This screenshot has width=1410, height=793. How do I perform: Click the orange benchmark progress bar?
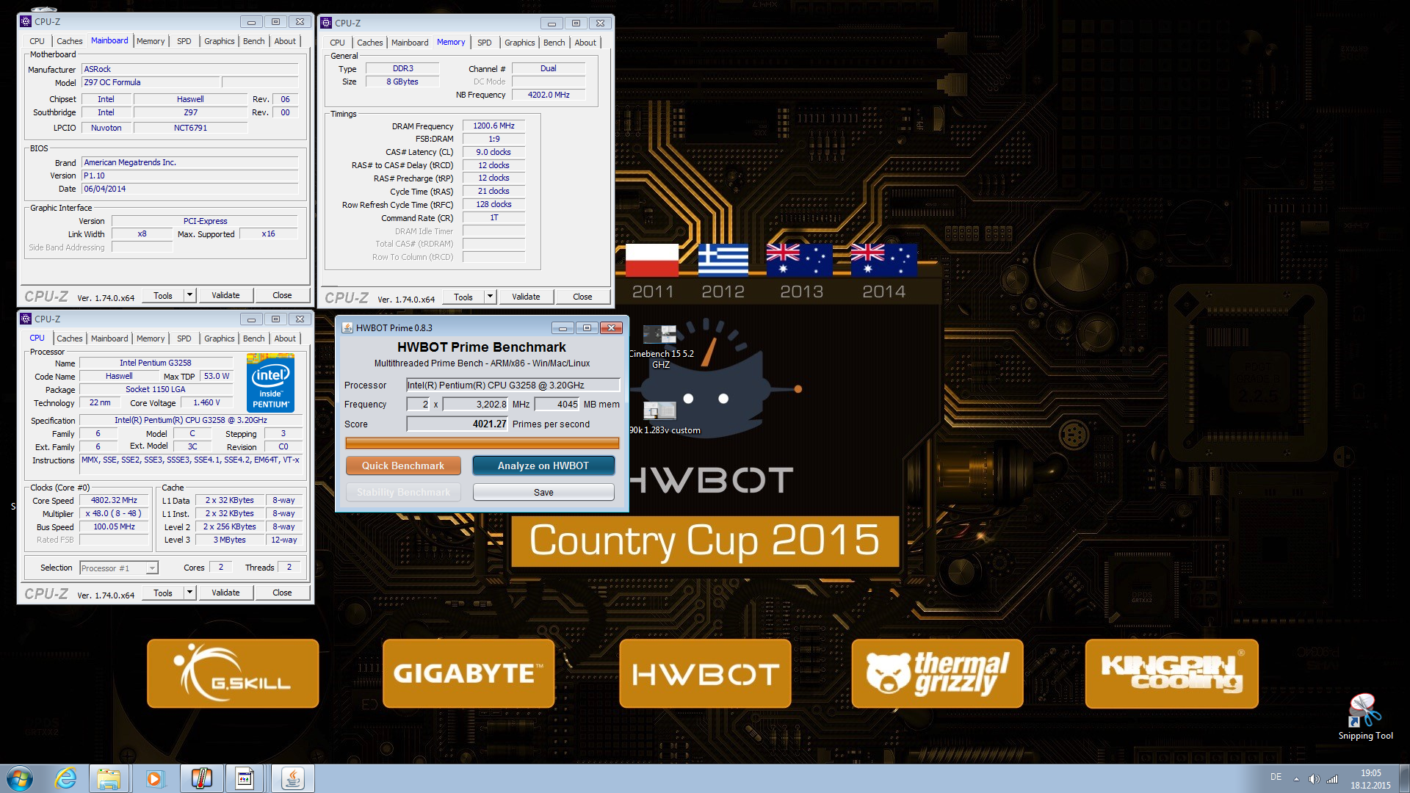tap(482, 443)
